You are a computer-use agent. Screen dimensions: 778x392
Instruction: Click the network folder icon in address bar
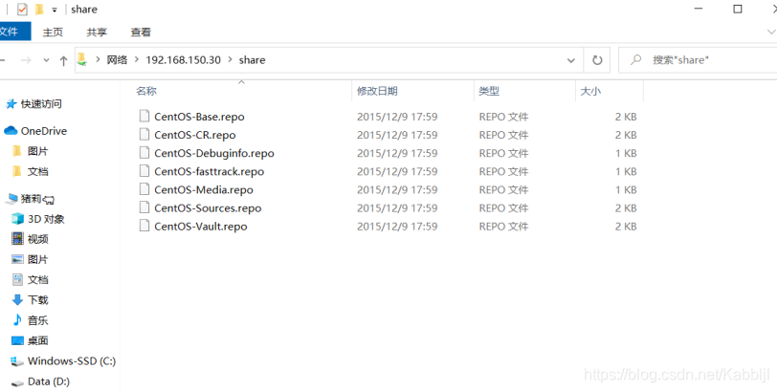click(82, 59)
